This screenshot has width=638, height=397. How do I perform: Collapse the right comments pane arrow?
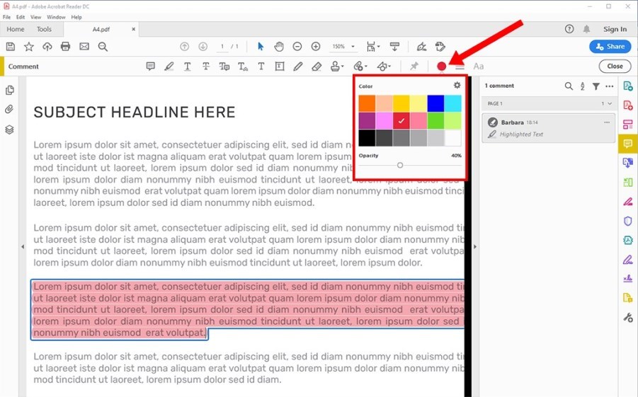tap(474, 247)
